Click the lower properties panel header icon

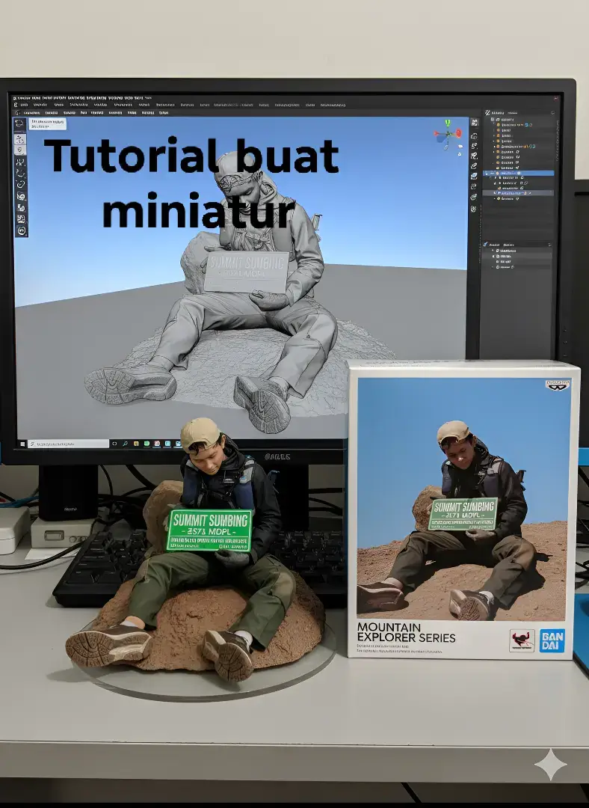pyautogui.click(x=486, y=244)
